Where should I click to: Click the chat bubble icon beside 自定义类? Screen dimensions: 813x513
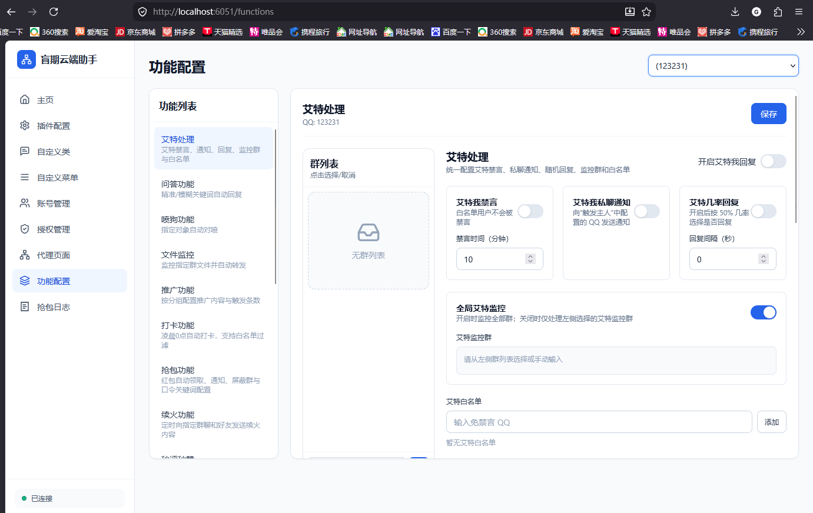coord(25,151)
